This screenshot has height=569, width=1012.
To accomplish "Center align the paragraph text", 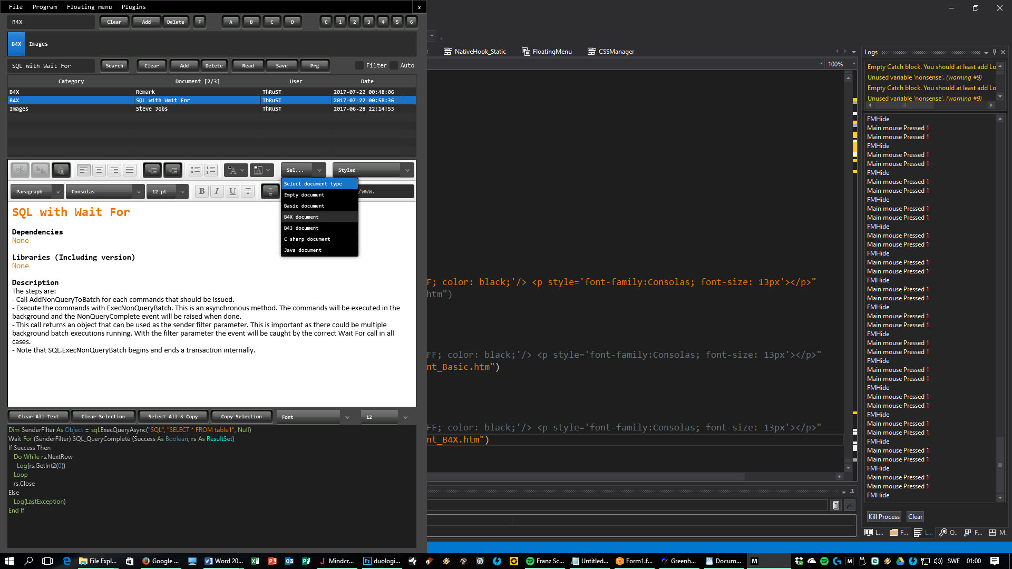I will pos(99,170).
